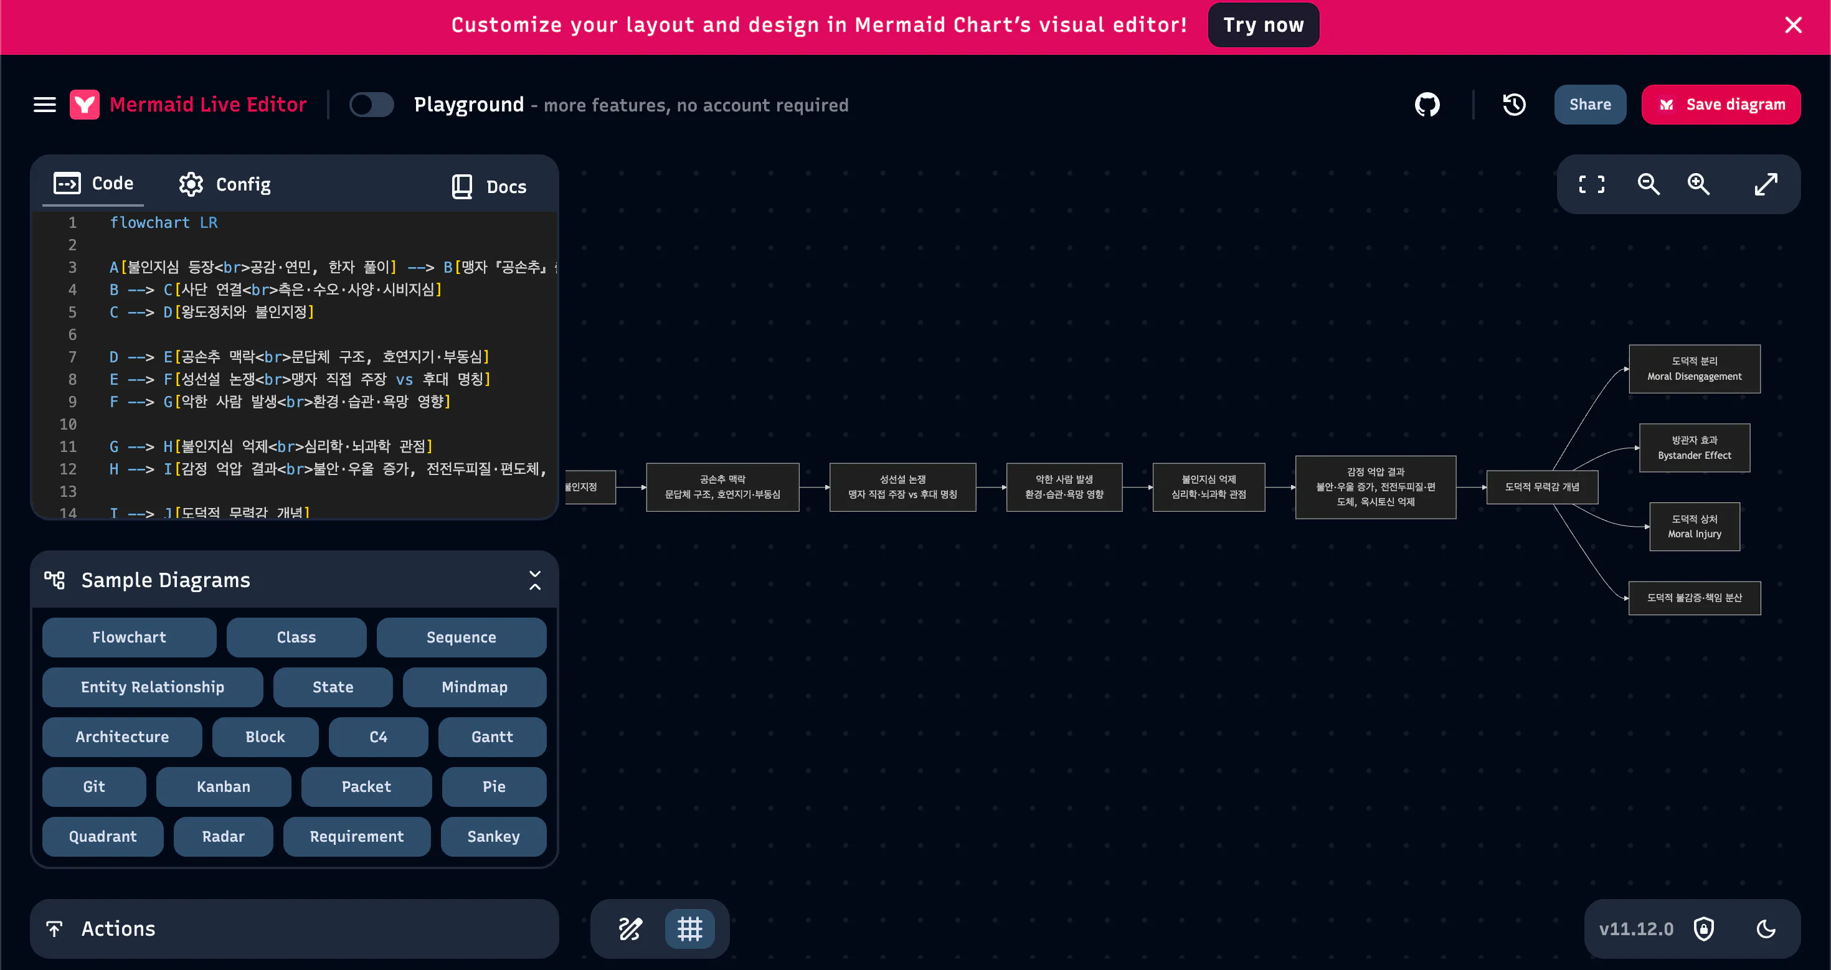Open the version history clock icon

[x=1514, y=105]
